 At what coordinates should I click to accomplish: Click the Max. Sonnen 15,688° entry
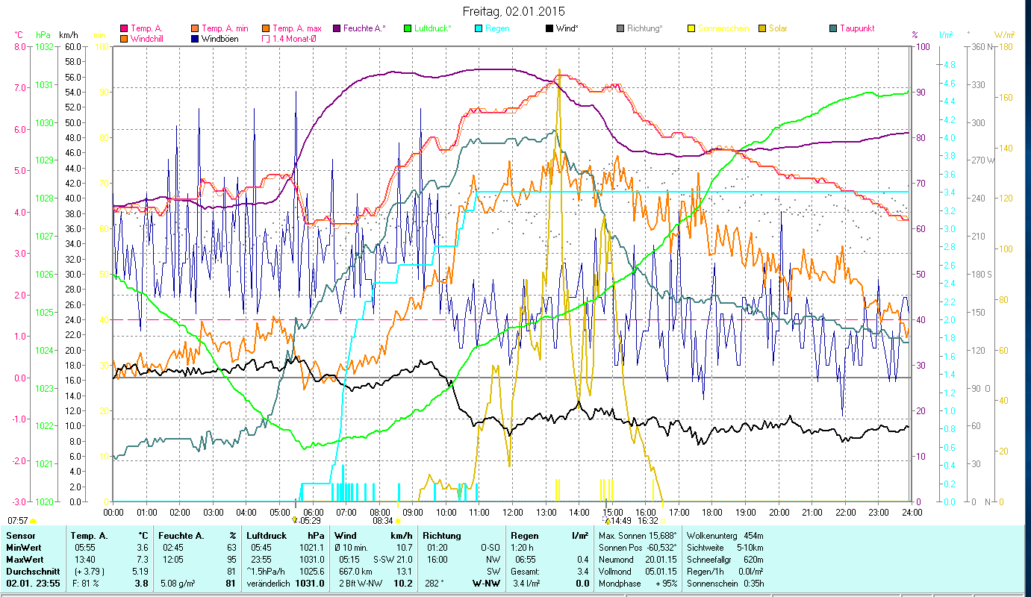tap(638, 536)
